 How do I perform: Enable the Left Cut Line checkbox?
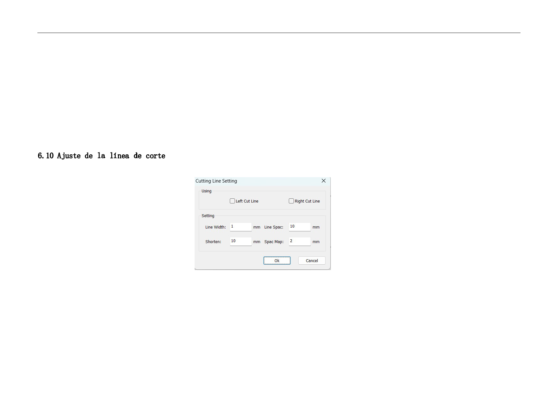click(x=232, y=201)
